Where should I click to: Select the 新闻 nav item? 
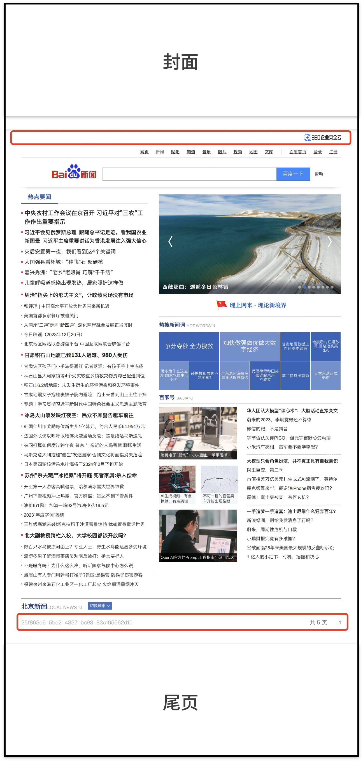160,152
